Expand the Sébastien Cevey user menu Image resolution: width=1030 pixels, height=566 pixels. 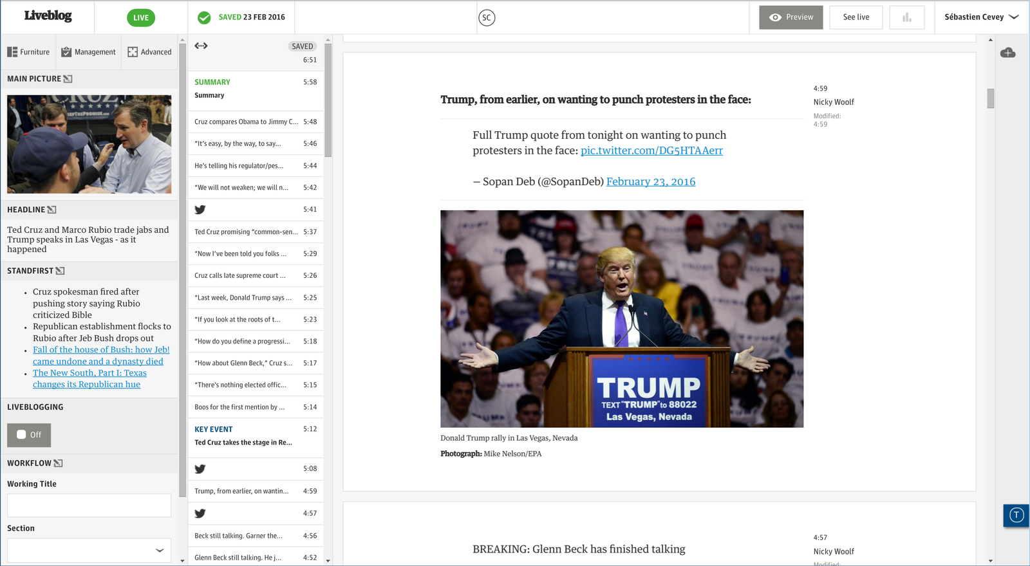point(981,17)
